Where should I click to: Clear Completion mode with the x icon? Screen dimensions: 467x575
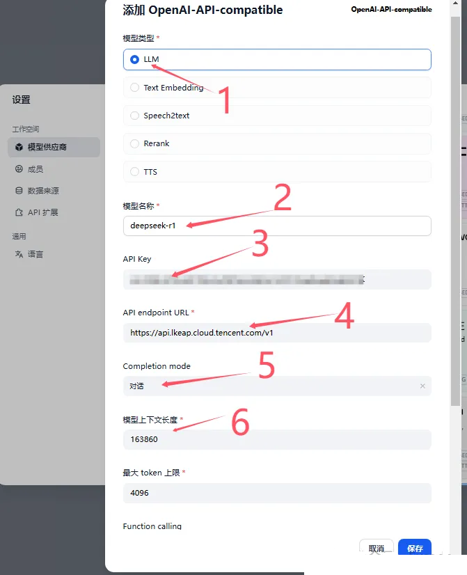pos(422,386)
